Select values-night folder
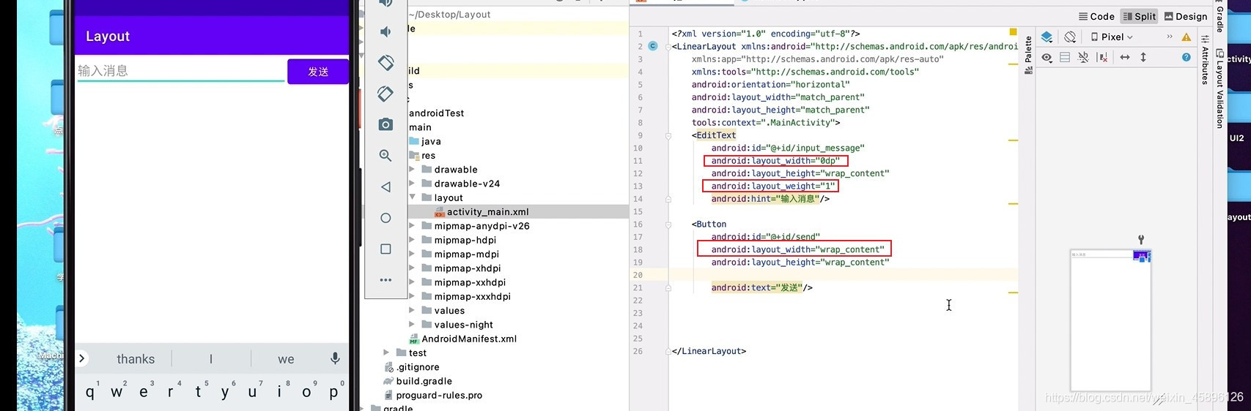1251x411 pixels. pos(457,325)
